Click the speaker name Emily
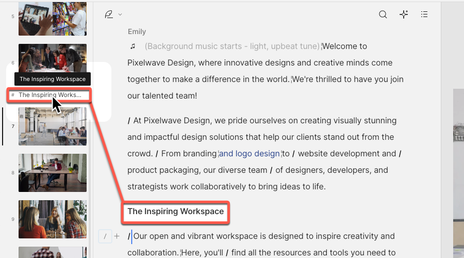Image resolution: width=464 pixels, height=258 pixels. 137,31
